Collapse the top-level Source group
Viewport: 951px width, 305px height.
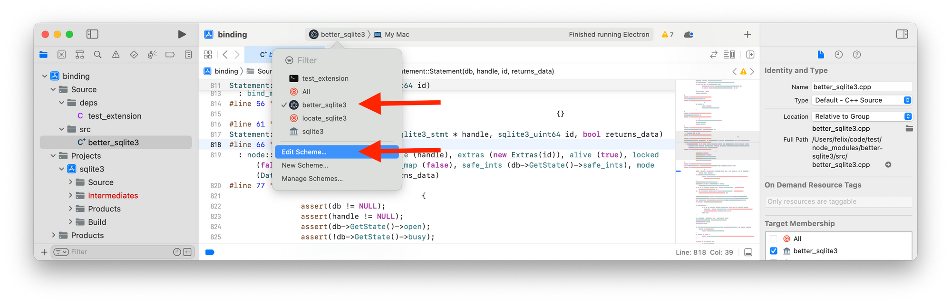pos(53,89)
